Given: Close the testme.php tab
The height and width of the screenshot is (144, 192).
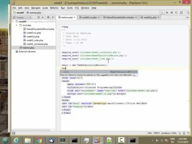Looking at the screenshot, I should (x=75, y=18).
